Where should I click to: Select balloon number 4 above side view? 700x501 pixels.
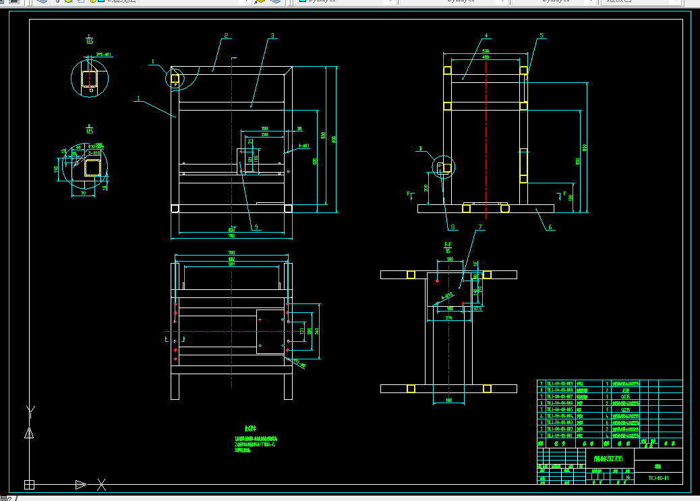click(486, 35)
